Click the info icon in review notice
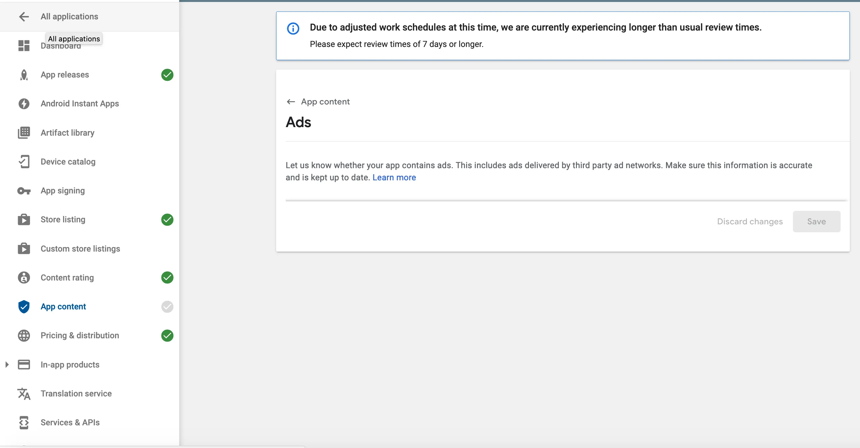 [293, 28]
